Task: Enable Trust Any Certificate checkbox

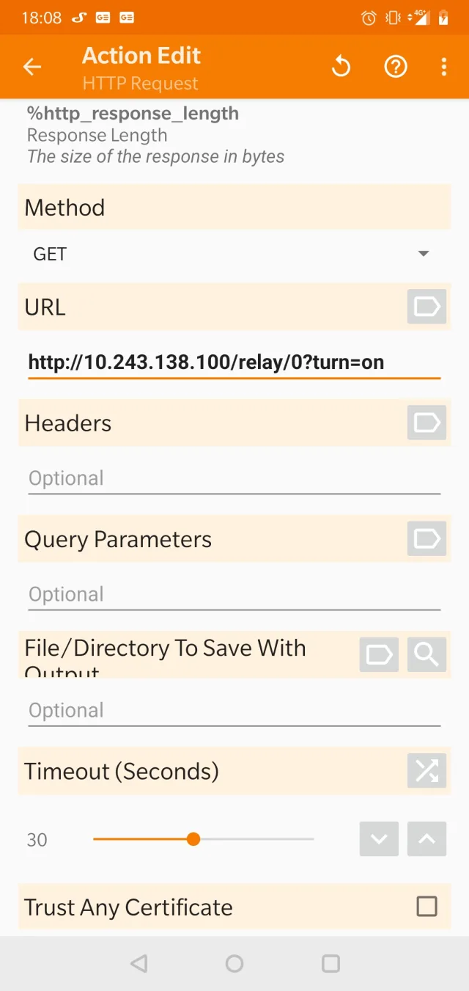Action: (x=426, y=907)
